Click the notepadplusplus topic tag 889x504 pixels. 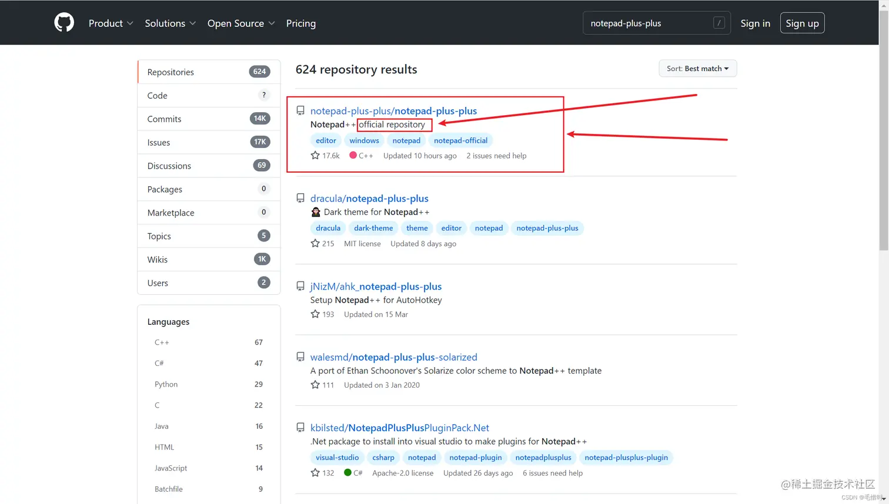click(543, 458)
